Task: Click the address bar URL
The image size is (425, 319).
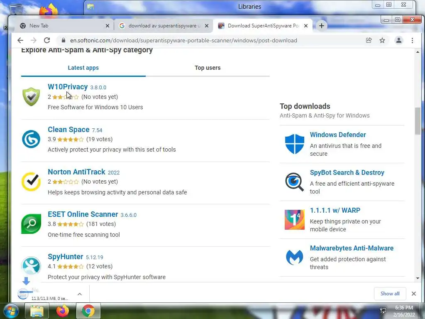Action: tap(183, 40)
